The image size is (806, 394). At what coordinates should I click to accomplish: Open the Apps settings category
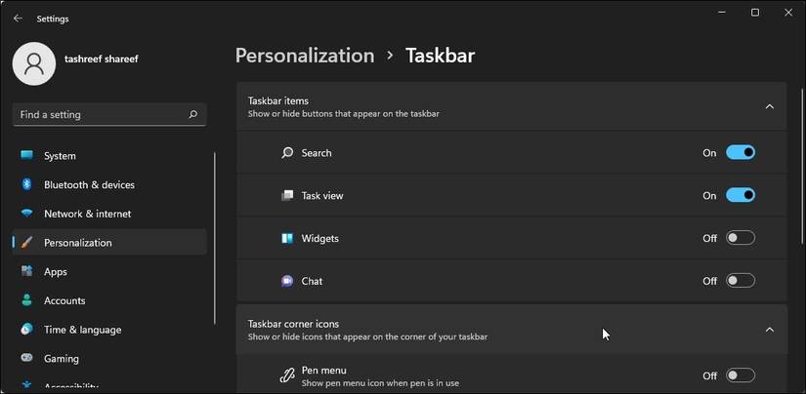109,271
